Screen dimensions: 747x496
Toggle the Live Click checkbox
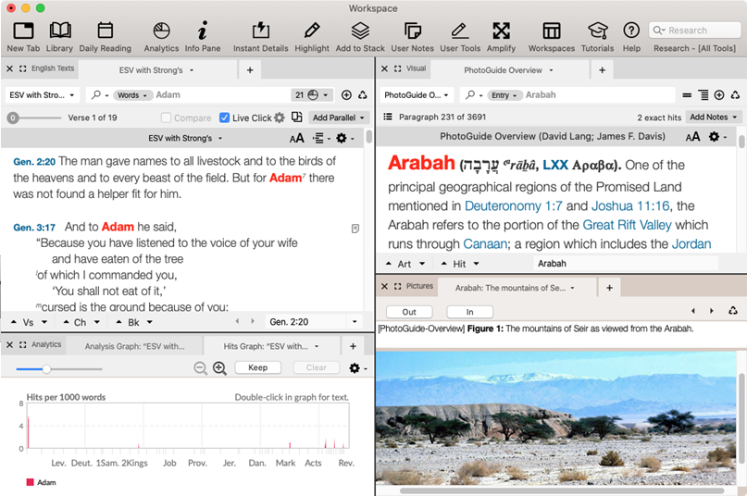[224, 118]
